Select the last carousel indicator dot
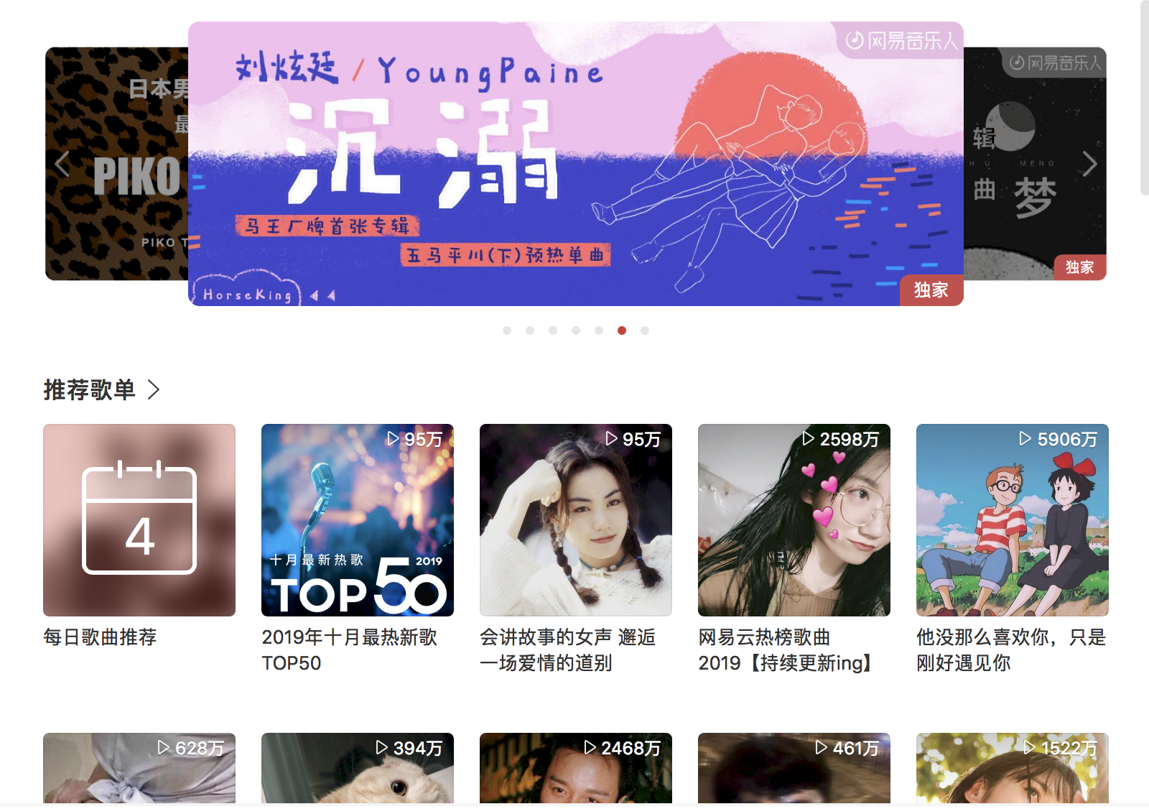 click(x=645, y=330)
